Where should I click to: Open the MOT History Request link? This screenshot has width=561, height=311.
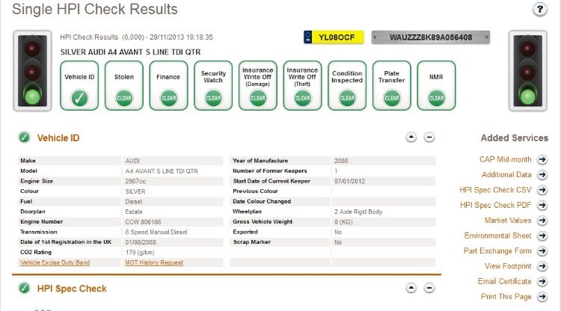tap(154, 262)
